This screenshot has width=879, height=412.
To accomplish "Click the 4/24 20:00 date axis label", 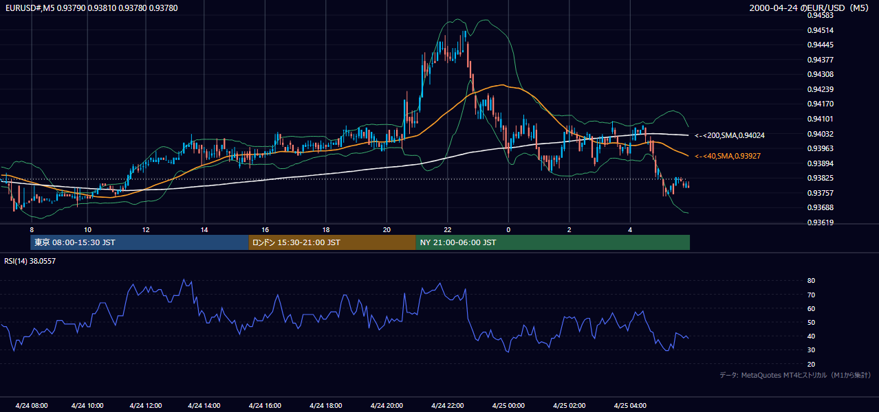I will pos(387,406).
